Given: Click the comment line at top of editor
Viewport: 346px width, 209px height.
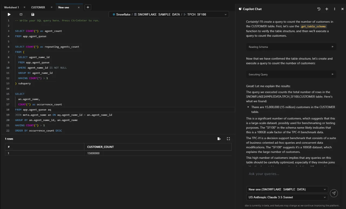Looking at the screenshot, I should (57, 21).
